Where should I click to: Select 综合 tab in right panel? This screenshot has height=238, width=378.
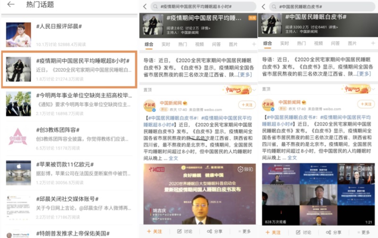click(267, 43)
